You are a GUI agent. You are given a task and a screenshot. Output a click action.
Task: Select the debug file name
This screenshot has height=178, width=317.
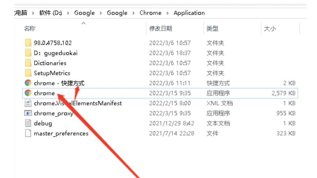point(43,123)
